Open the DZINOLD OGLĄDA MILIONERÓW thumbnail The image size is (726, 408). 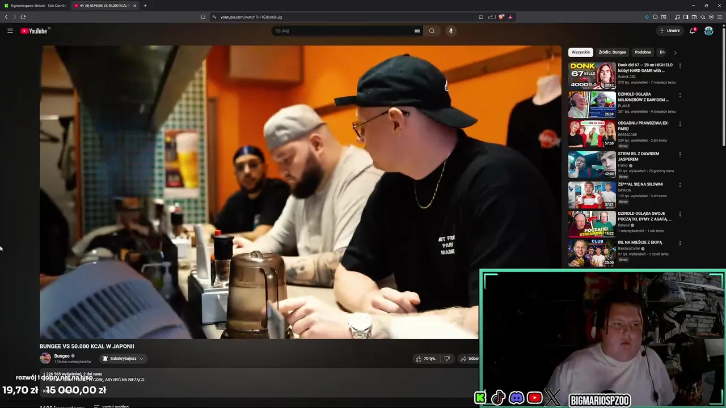coord(592,104)
